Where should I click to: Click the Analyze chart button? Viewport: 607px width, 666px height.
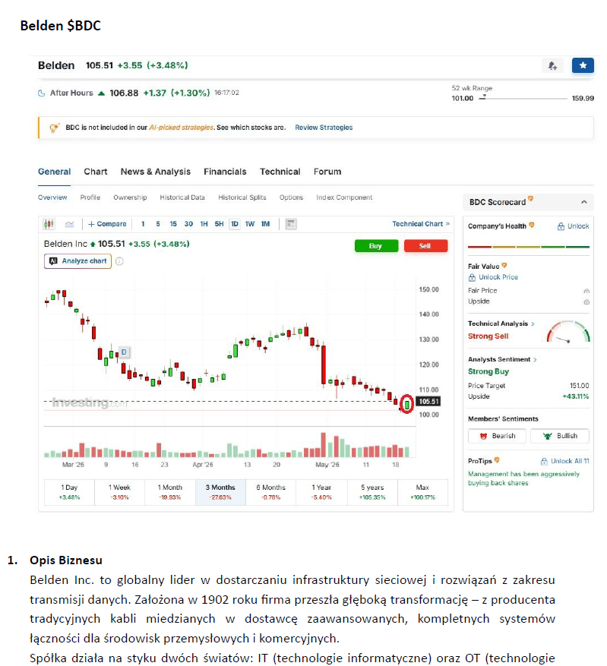77,260
